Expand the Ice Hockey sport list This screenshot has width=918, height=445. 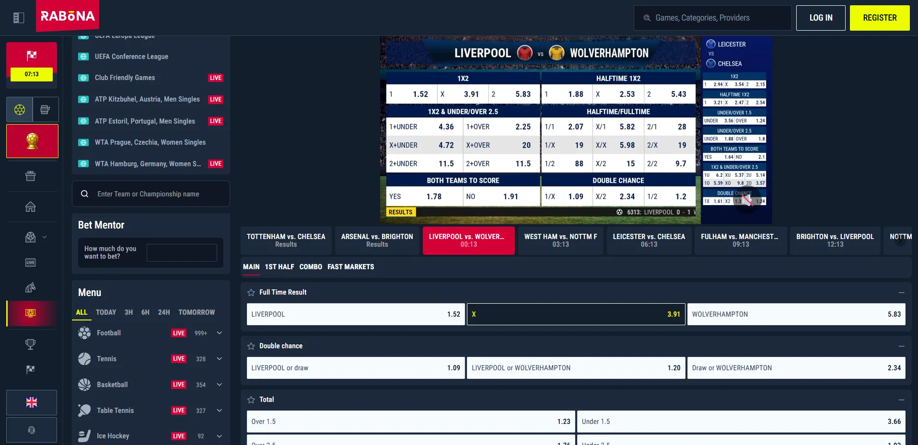click(x=220, y=436)
